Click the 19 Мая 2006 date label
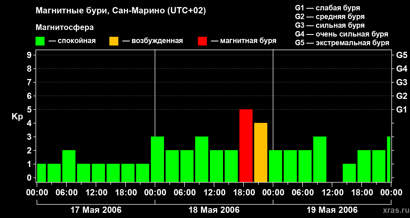This screenshot has height=218, width=410. (x=332, y=210)
